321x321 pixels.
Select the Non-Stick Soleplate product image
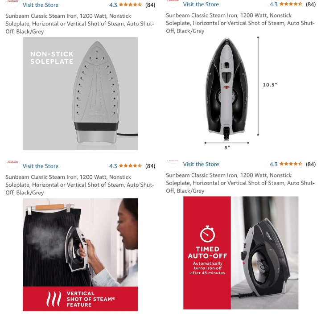80,94
